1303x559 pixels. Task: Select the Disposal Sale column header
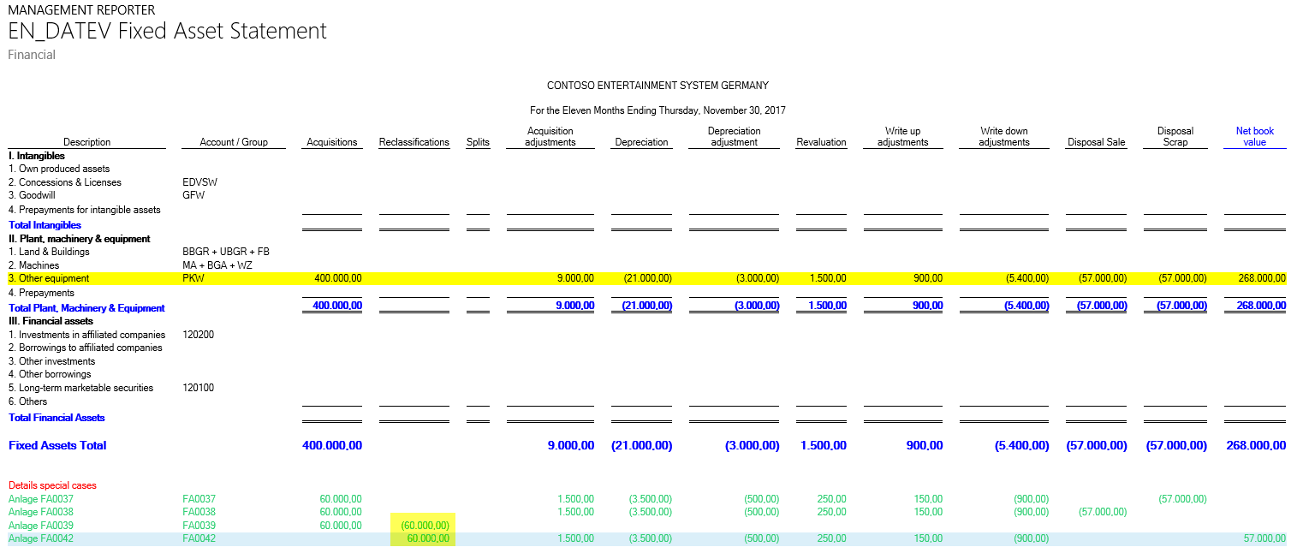tap(1096, 142)
